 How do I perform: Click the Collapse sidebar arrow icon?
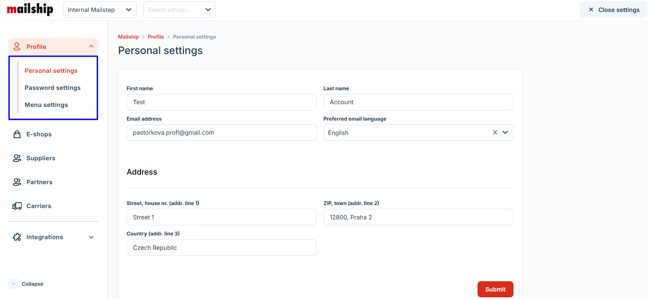(14, 284)
